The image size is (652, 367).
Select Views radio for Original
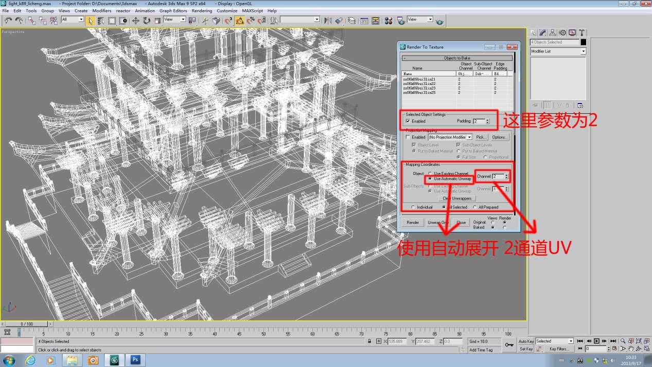tap(493, 222)
